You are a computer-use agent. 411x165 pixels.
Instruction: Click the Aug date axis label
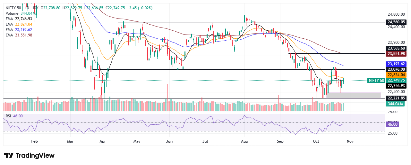(x=245, y=141)
